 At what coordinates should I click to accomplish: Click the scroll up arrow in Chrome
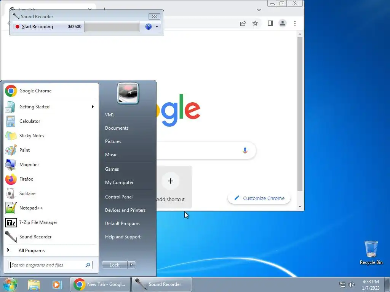[x=300, y=34]
